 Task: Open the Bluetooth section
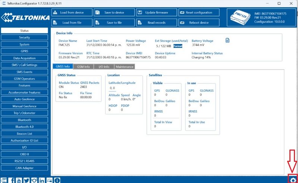[25, 120]
